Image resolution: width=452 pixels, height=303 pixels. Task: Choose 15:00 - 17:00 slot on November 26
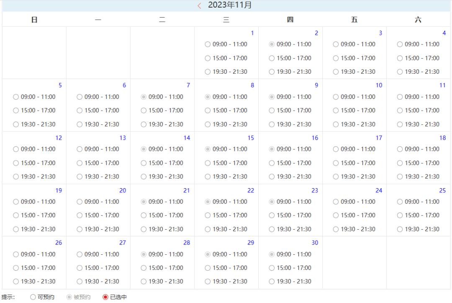click(16, 268)
